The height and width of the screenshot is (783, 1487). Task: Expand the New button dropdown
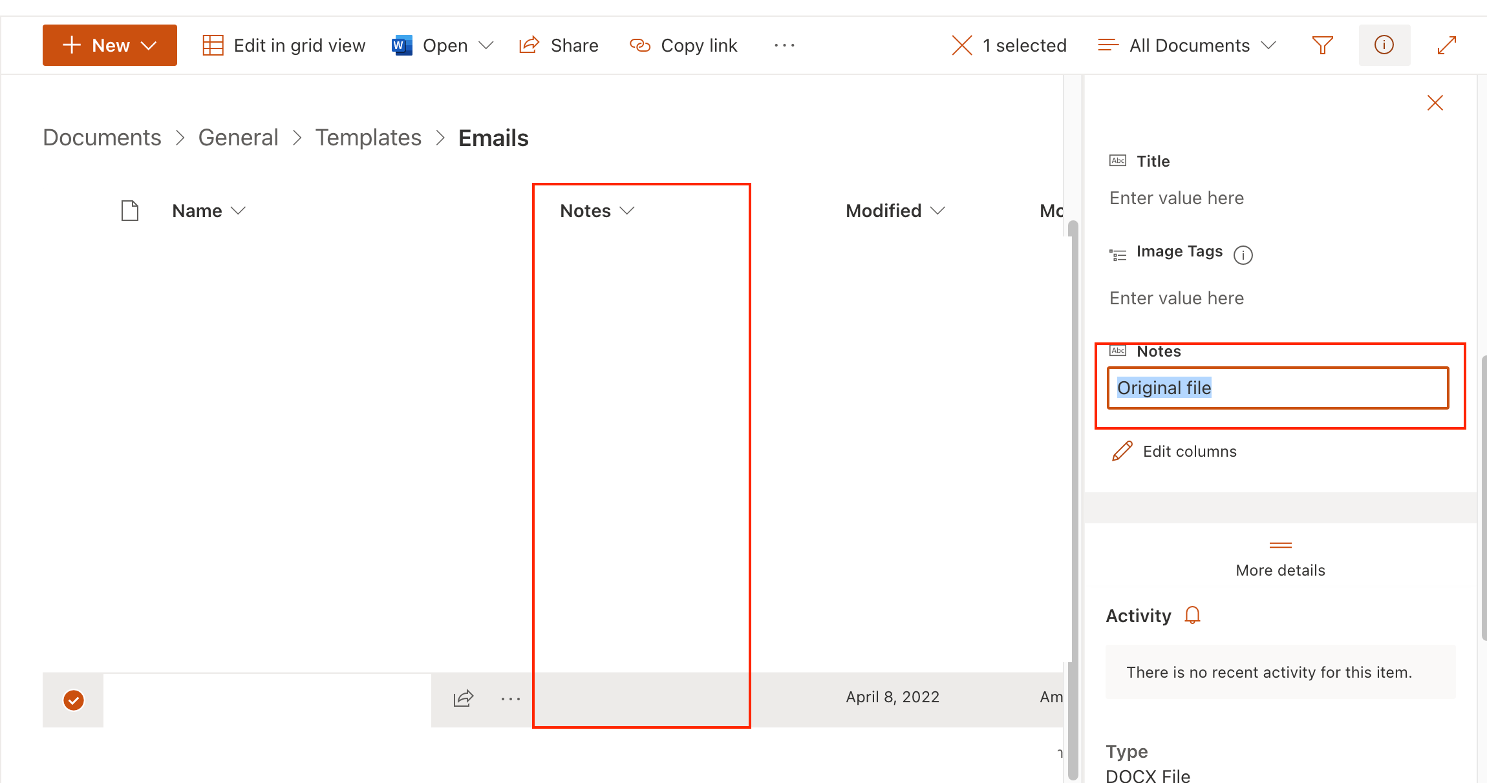click(x=149, y=45)
